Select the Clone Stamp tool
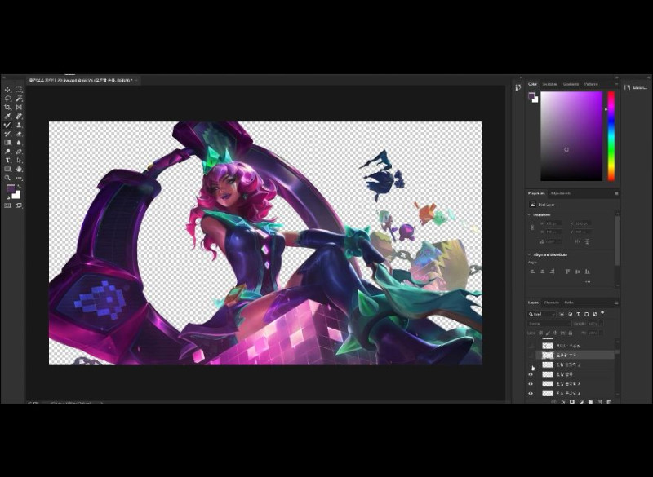 (19, 125)
